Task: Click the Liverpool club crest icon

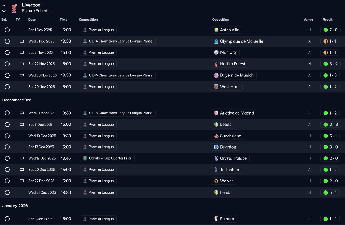Action: [x=14, y=8]
